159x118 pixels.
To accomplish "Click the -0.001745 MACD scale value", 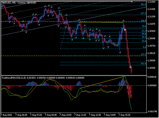I will coord(152,112).
